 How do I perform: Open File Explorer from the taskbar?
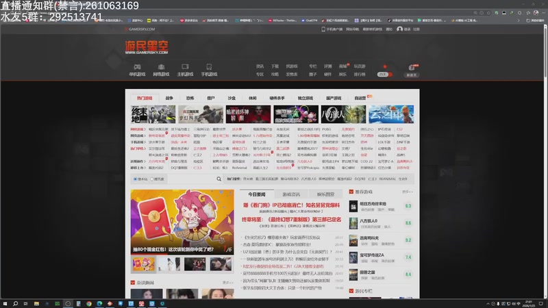click(x=36, y=304)
